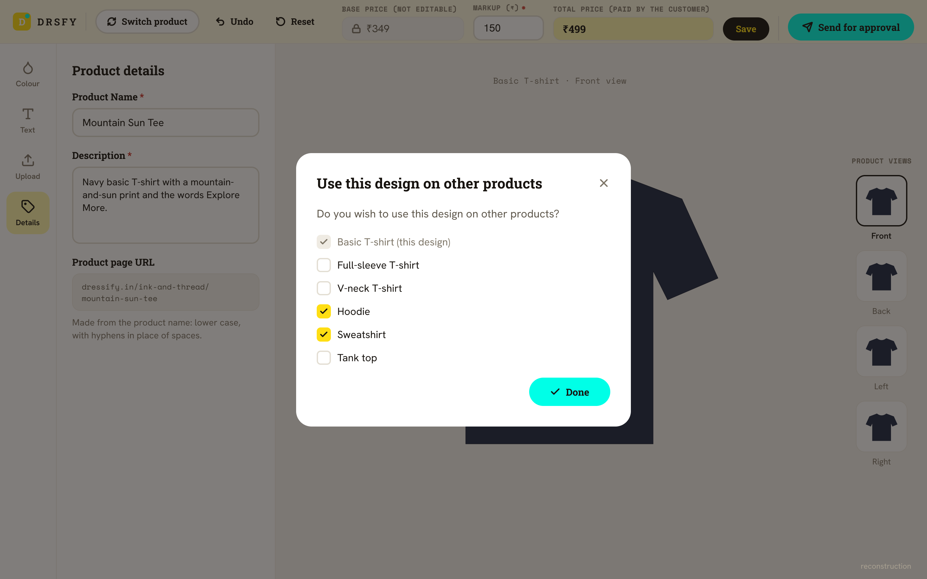The height and width of the screenshot is (579, 927).
Task: Click the 'PRODUCT VIEWS' label
Action: pyautogui.click(x=881, y=161)
